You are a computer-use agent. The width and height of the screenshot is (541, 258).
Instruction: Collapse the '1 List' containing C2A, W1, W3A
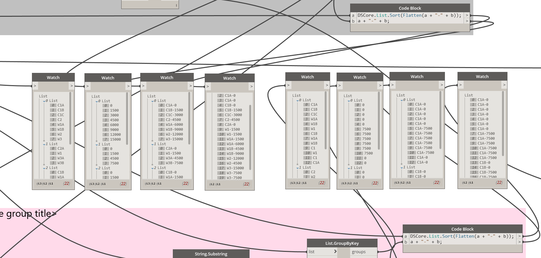click(44, 144)
